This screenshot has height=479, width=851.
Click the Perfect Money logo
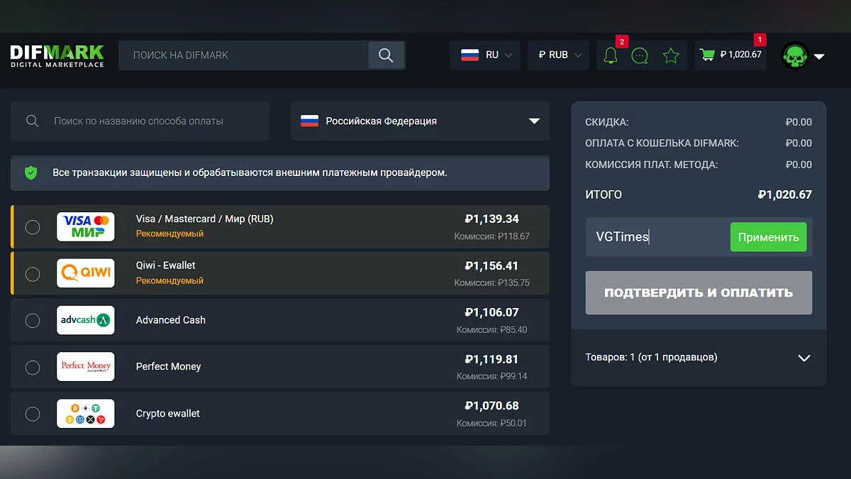[x=85, y=367]
